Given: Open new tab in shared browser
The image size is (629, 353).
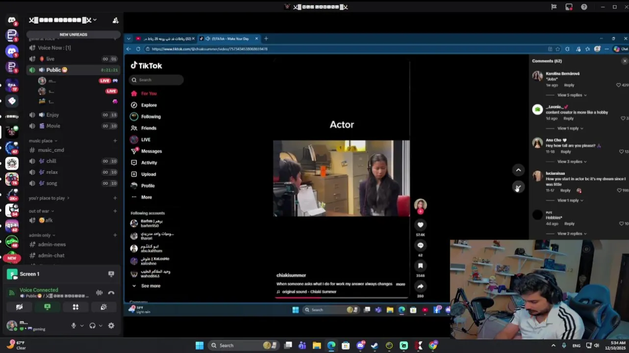Looking at the screenshot, I should (266, 39).
